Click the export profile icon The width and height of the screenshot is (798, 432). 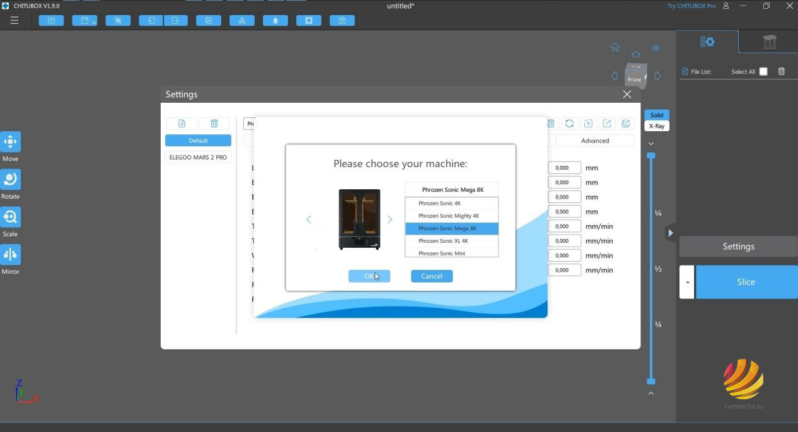pos(607,124)
